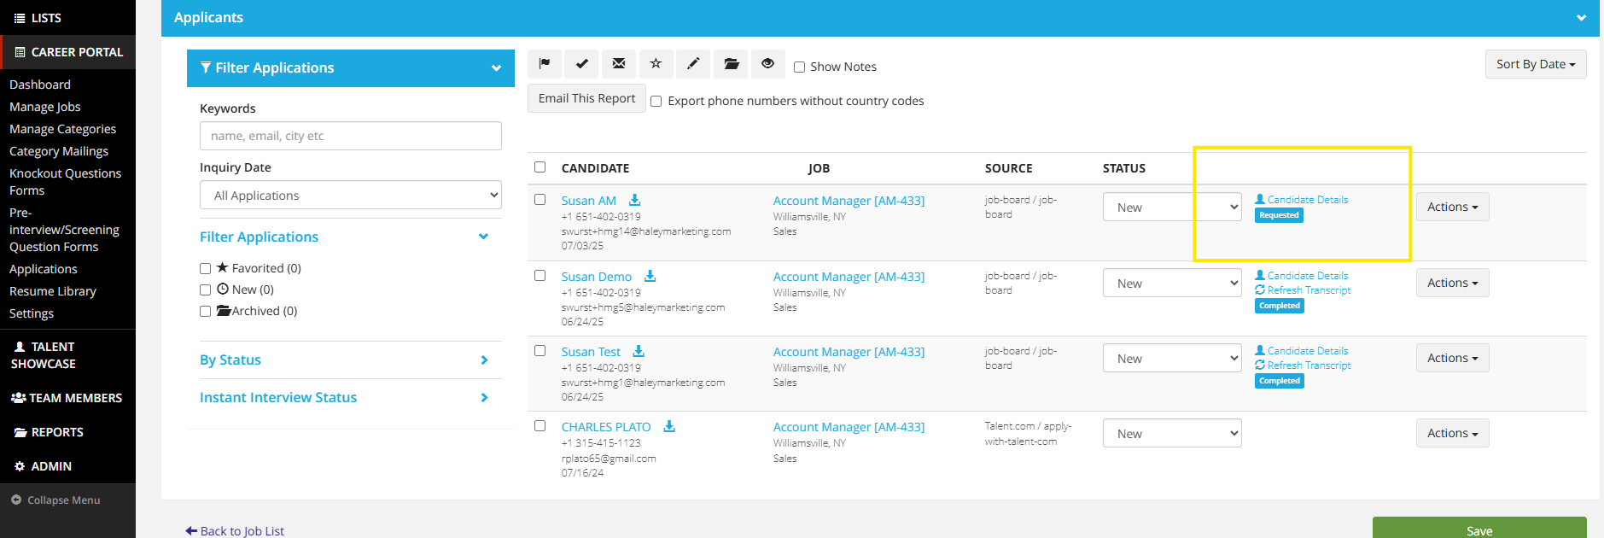Screen dimensions: 1604x538
Task: Check Export phone numbers without country codes
Action: point(656,102)
